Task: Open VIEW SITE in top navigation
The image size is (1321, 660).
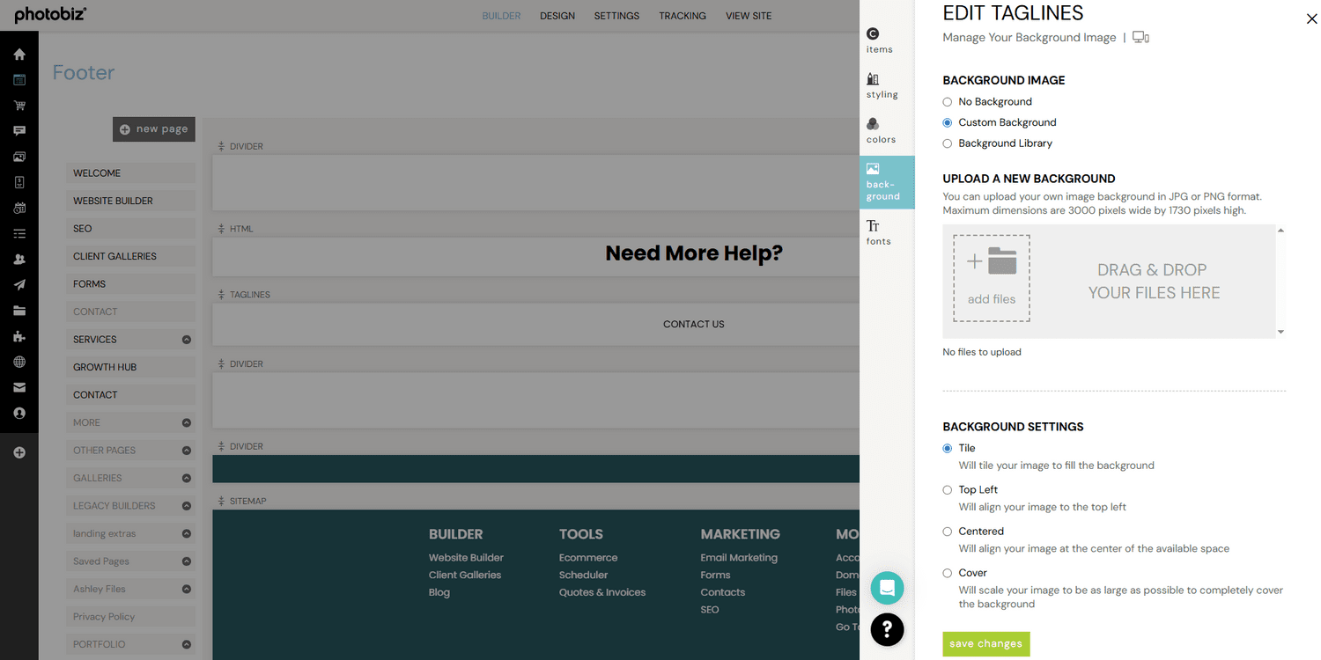Action: point(749,16)
